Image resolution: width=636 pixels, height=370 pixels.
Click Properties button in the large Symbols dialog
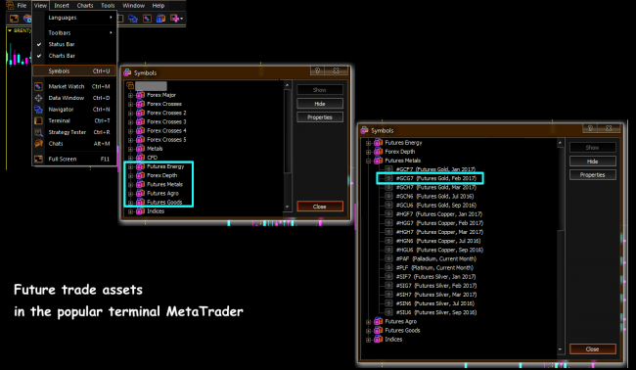(x=593, y=175)
